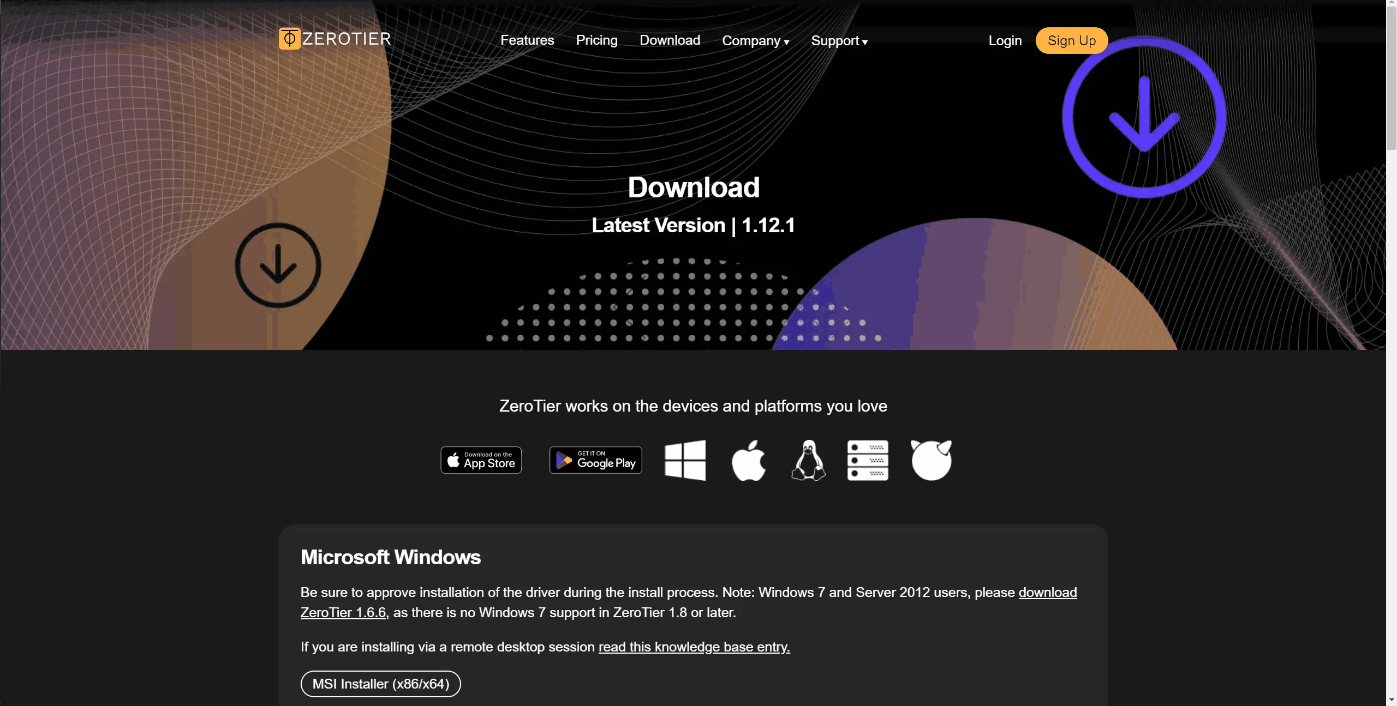Click the Microsoft Windows section heading

point(391,557)
